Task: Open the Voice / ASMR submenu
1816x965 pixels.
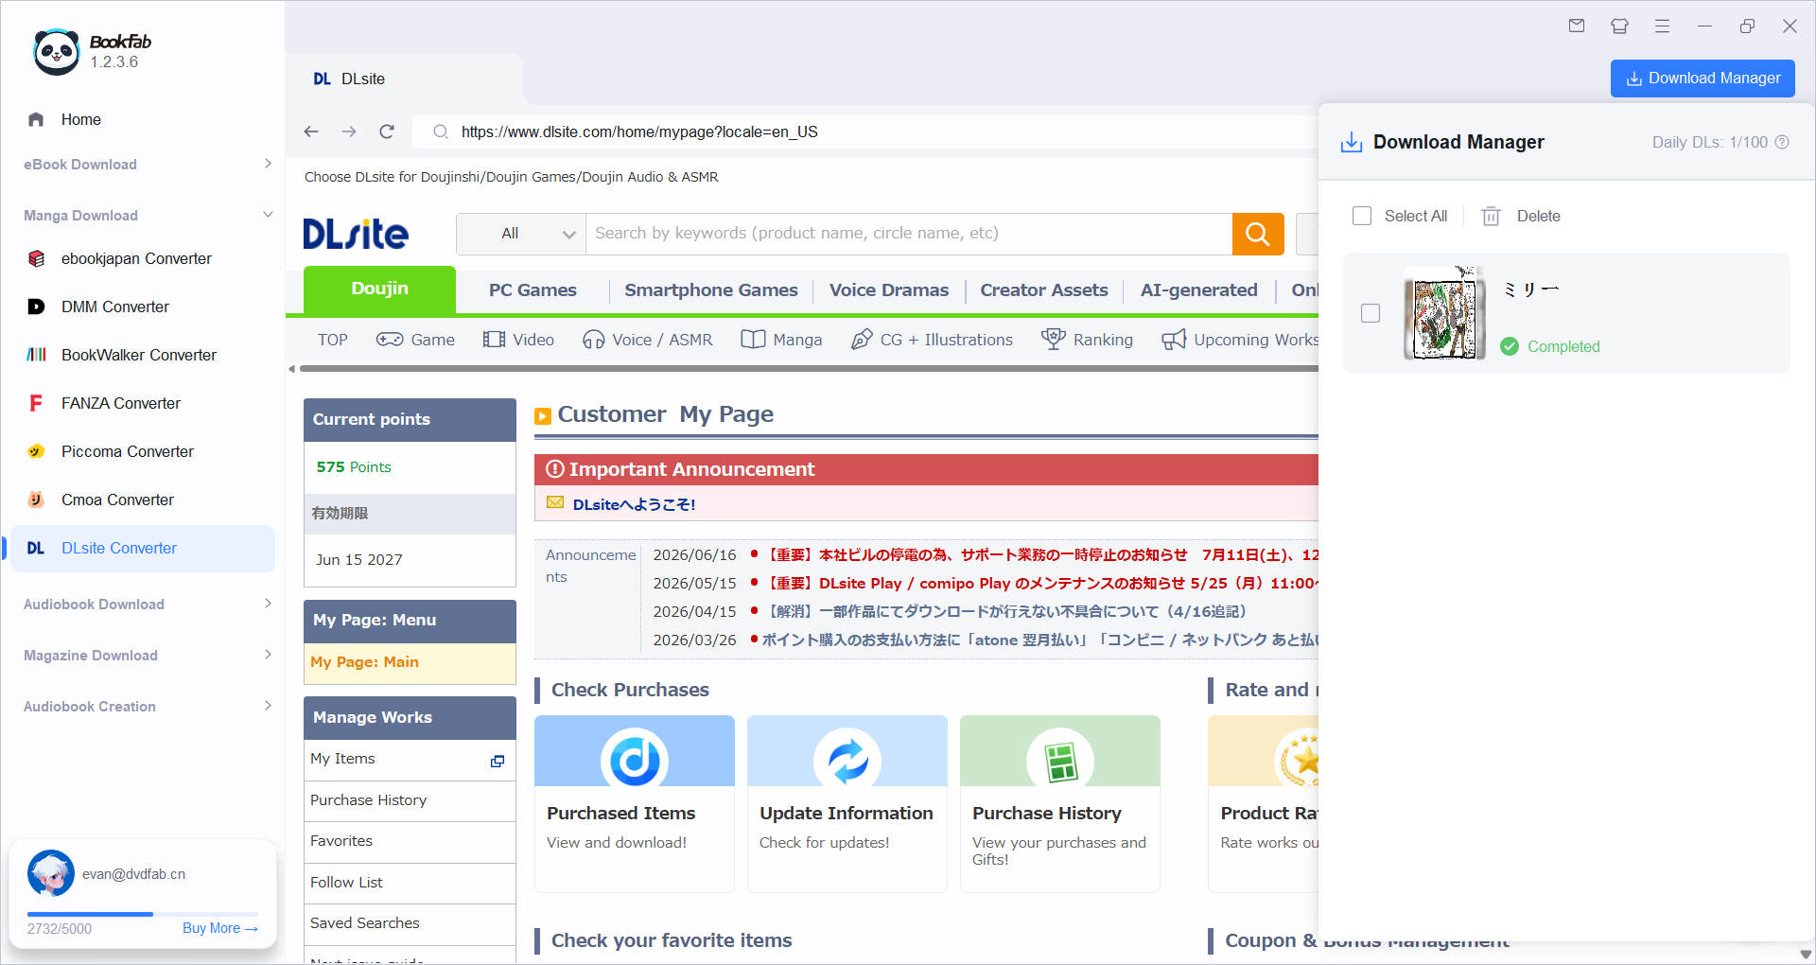Action: 647,340
